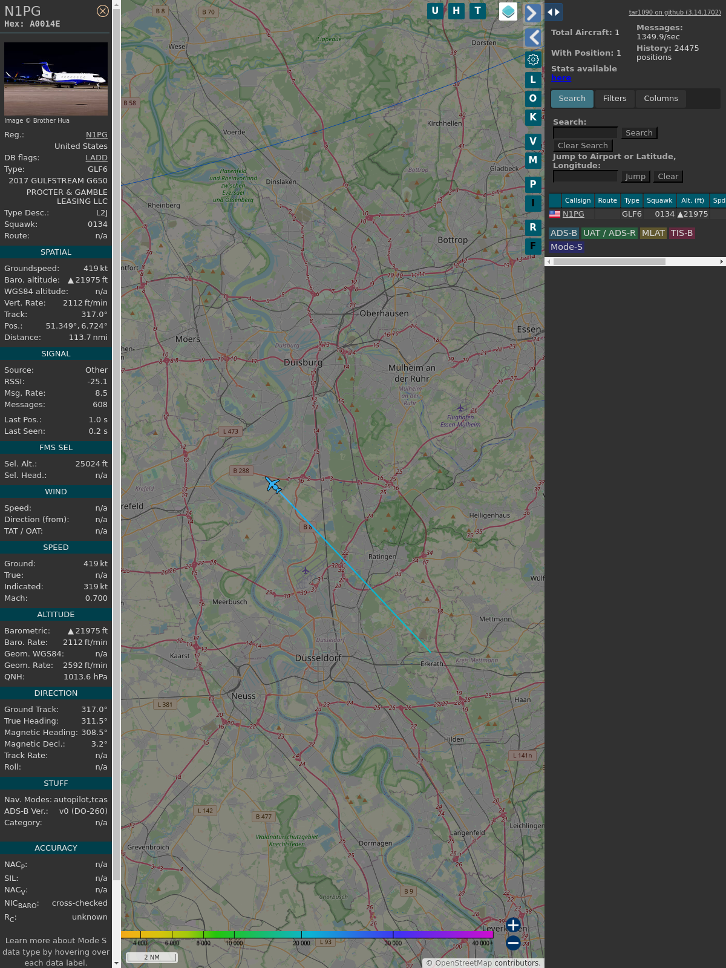Collapse sidebar with left chevron arrow

click(x=533, y=38)
